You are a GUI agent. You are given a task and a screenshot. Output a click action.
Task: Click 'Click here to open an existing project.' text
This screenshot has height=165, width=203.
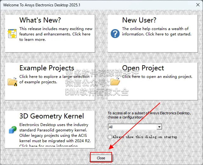(x=157, y=77)
